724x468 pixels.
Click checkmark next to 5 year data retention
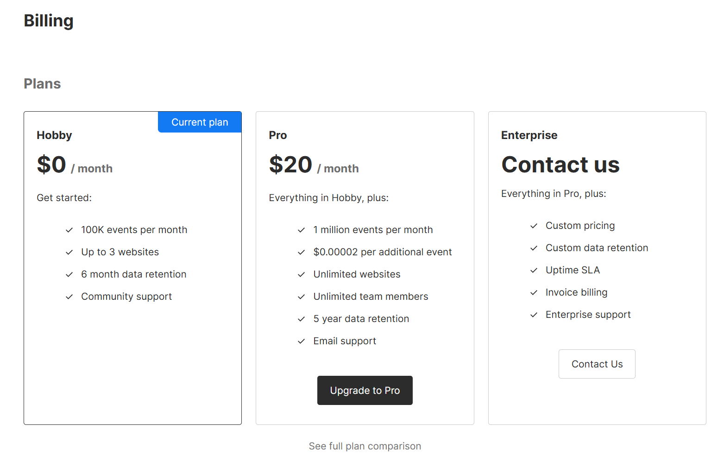pyautogui.click(x=302, y=319)
